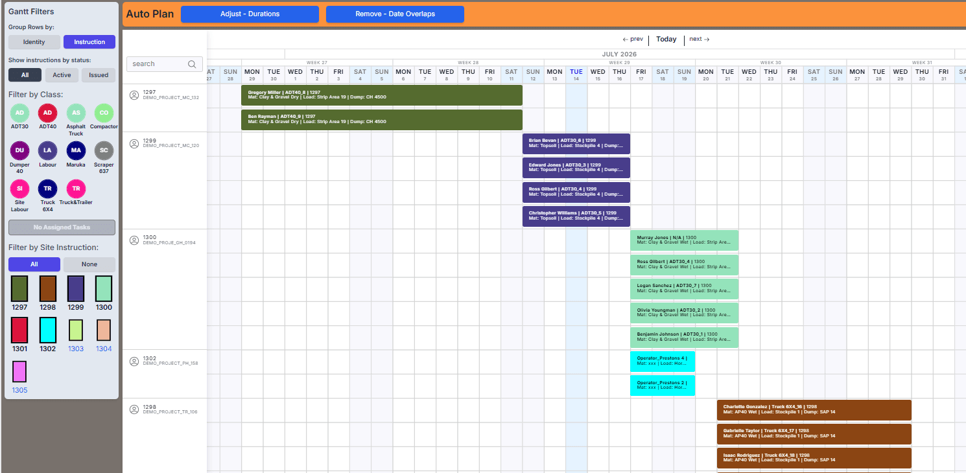This screenshot has height=473, width=966.
Task: Click Adjust - Durations button
Action: point(250,14)
